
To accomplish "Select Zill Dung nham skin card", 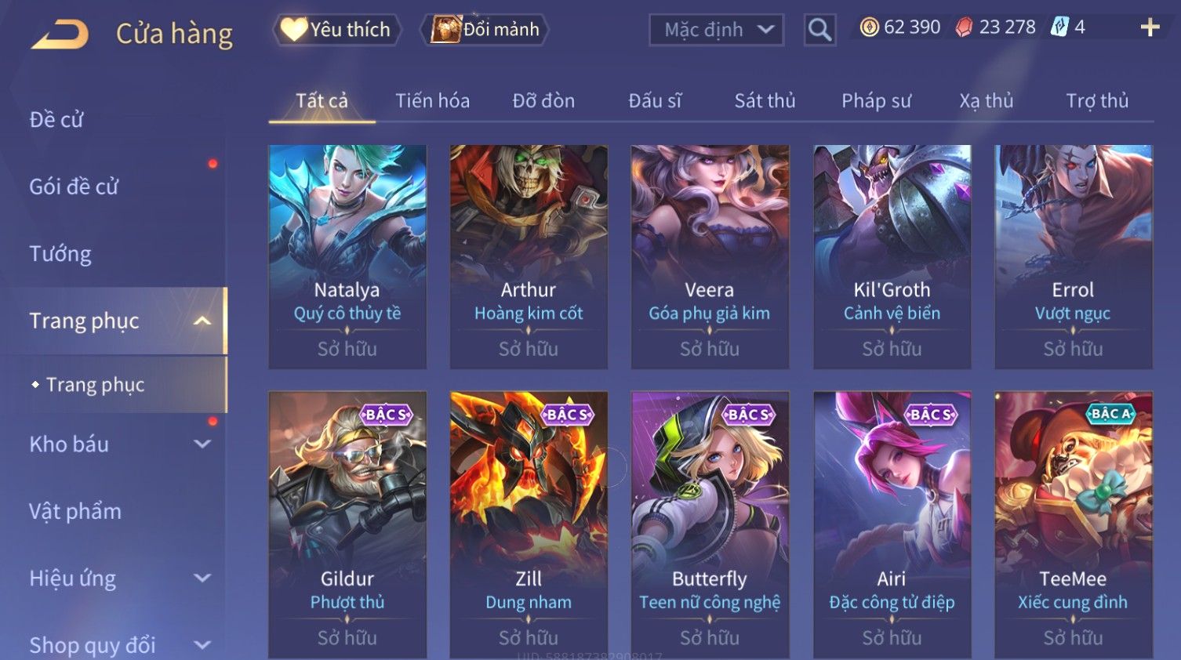I will click(x=529, y=524).
